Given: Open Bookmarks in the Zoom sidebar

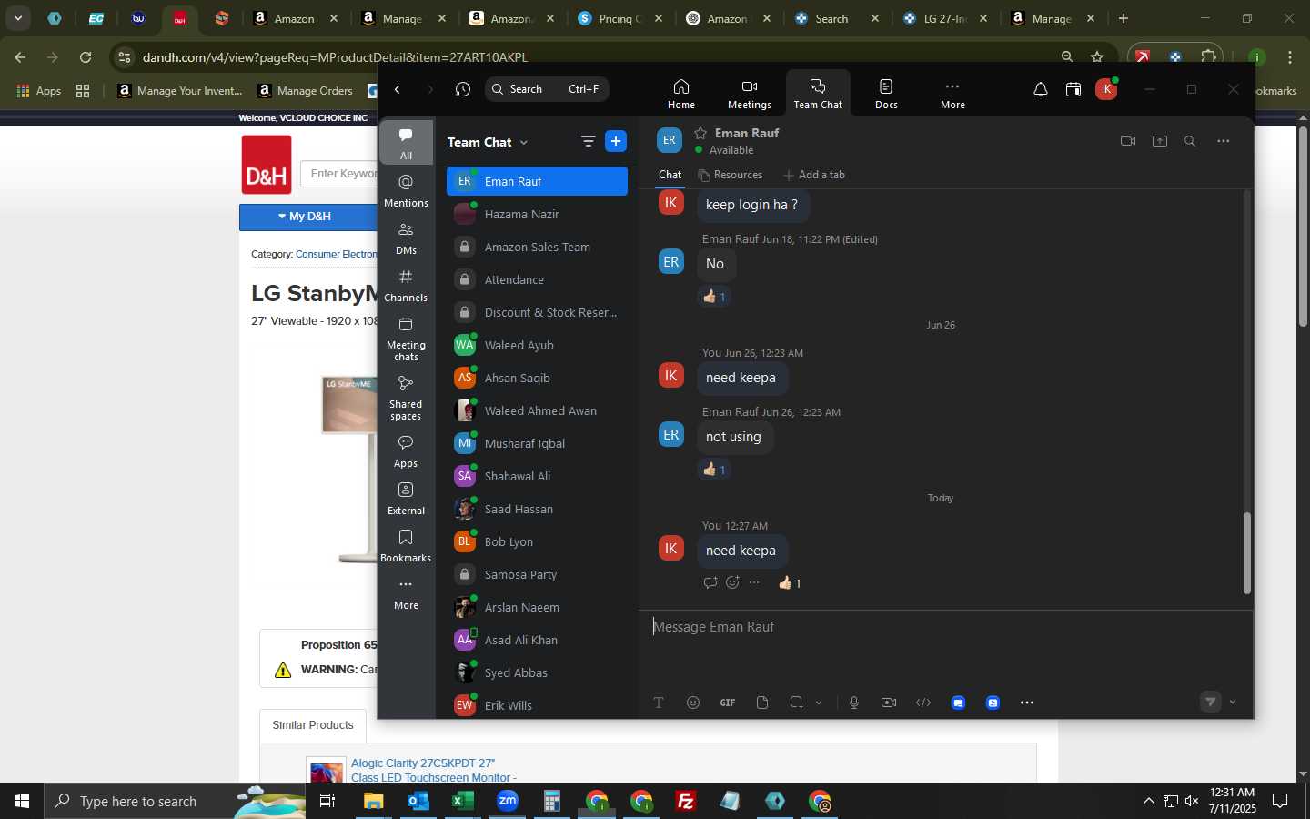Looking at the screenshot, I should tap(406, 546).
